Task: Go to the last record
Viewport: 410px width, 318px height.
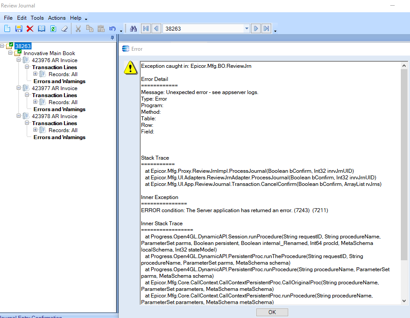Action: pyautogui.click(x=266, y=28)
